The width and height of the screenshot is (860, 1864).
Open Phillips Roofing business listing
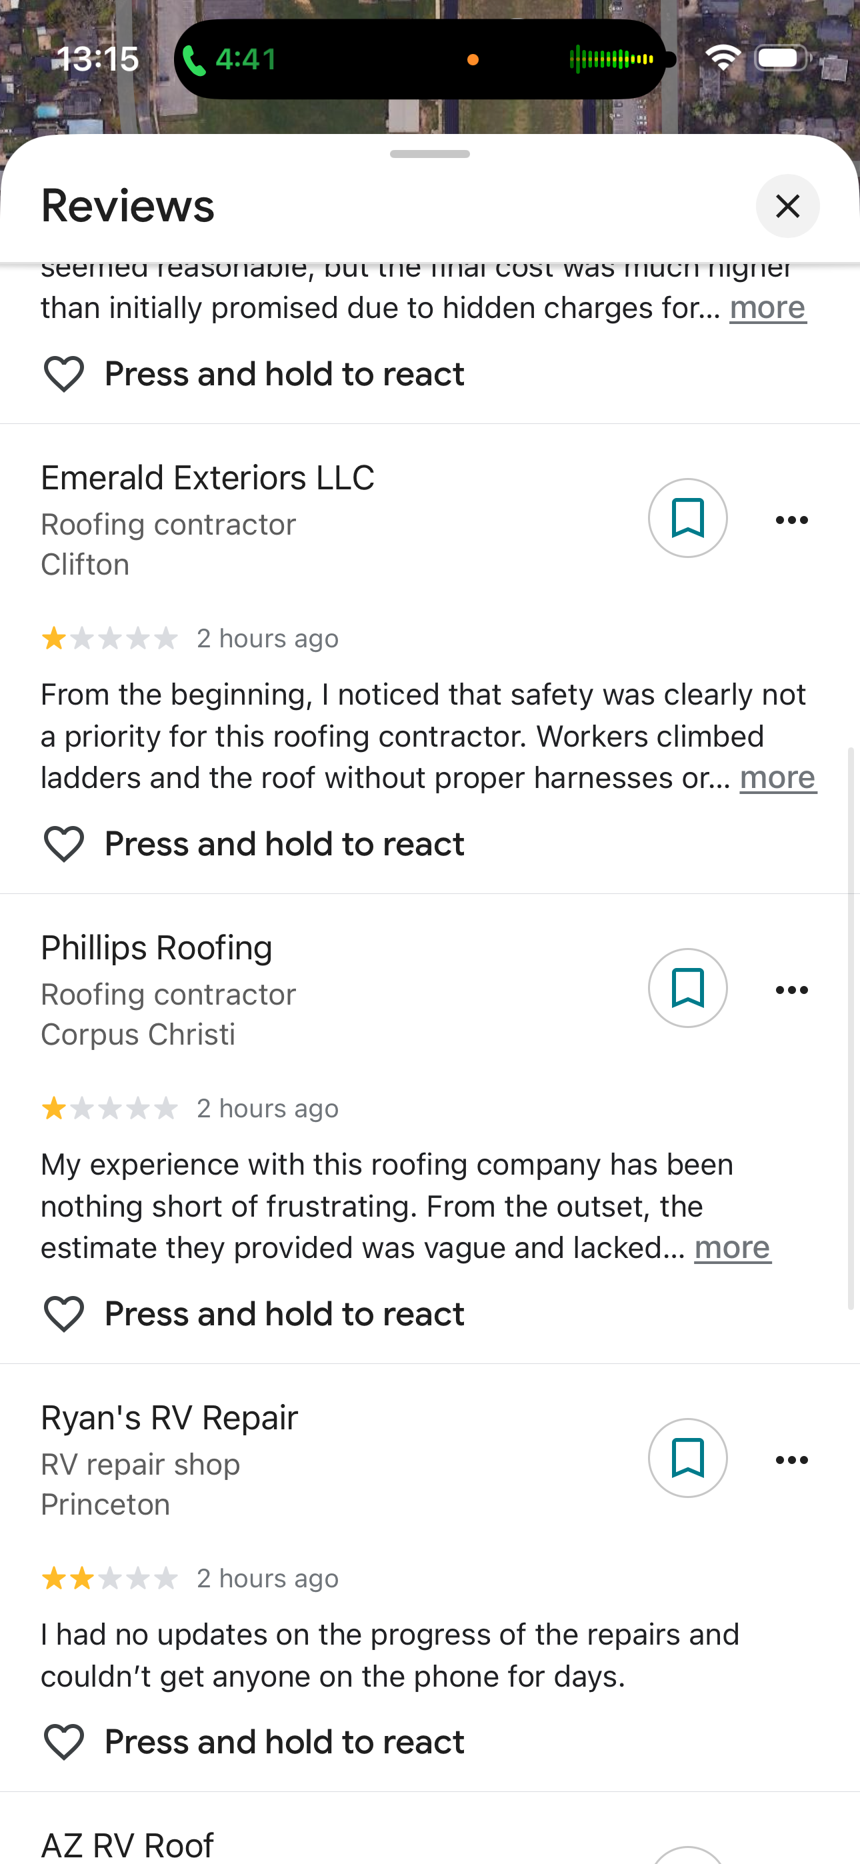click(157, 947)
